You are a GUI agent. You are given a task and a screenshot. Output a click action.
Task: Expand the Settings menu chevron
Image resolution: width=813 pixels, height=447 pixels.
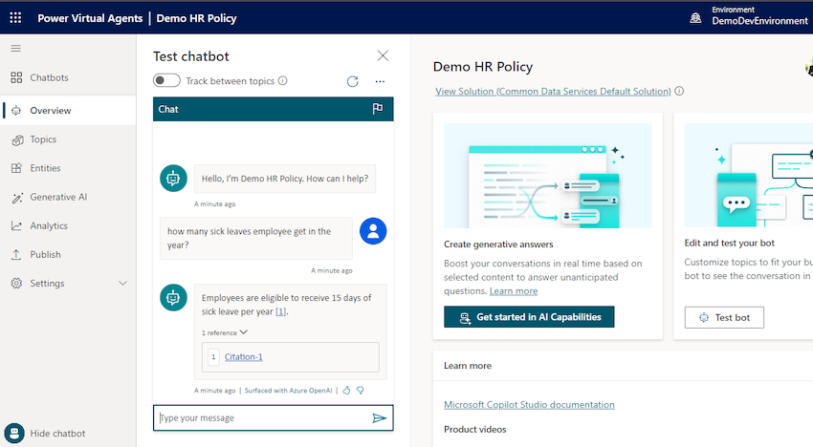122,284
